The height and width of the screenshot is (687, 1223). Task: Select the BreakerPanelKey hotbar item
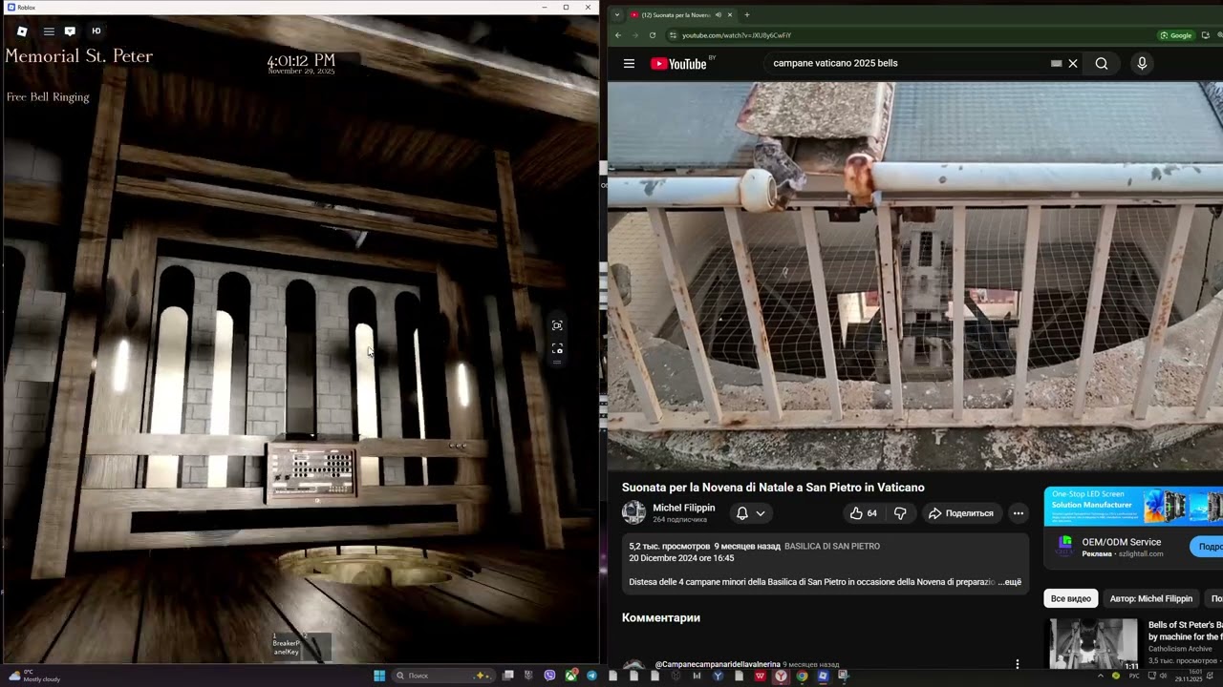[x=287, y=646]
